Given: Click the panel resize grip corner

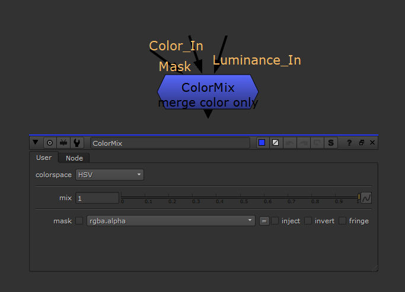Looking at the screenshot, I should (375, 268).
